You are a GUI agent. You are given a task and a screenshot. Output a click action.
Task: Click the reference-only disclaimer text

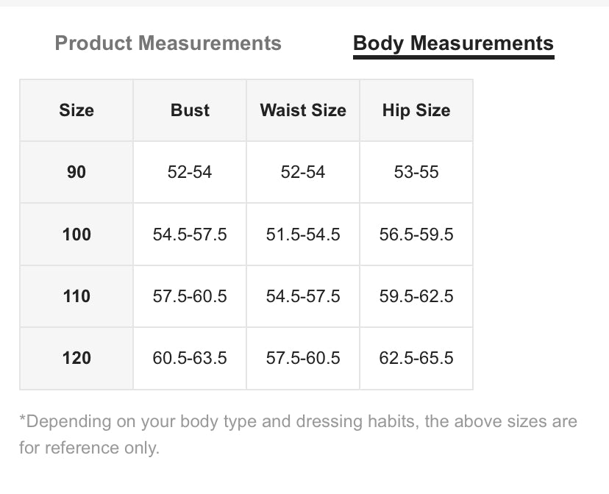pos(298,434)
